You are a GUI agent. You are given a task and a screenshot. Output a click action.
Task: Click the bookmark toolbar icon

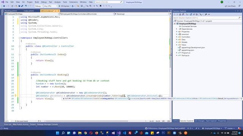click(x=100, y=6)
